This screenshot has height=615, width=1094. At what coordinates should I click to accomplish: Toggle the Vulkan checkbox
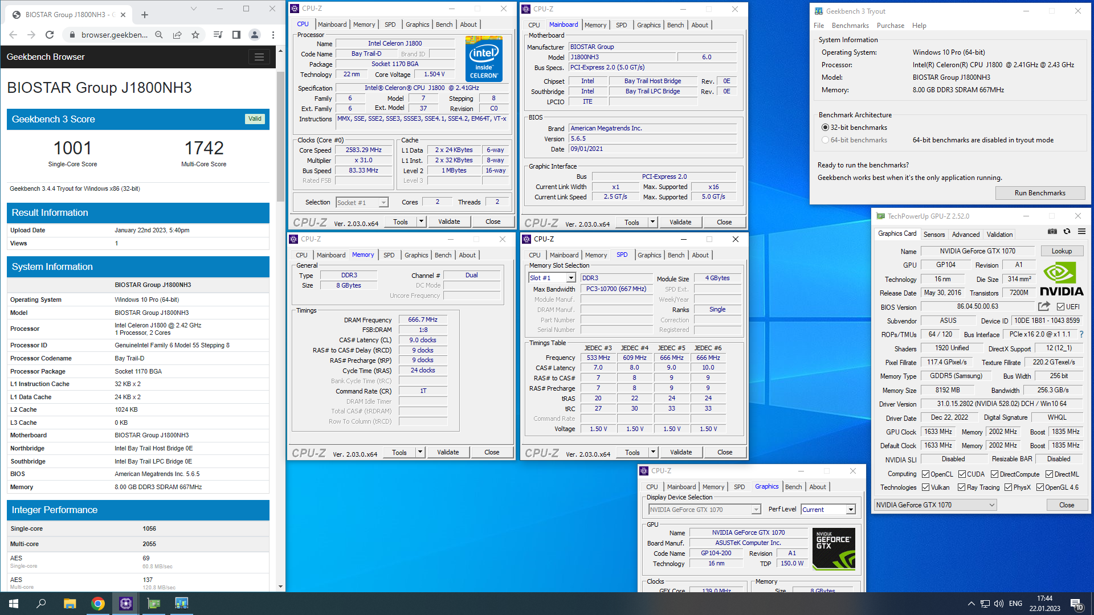tap(926, 487)
